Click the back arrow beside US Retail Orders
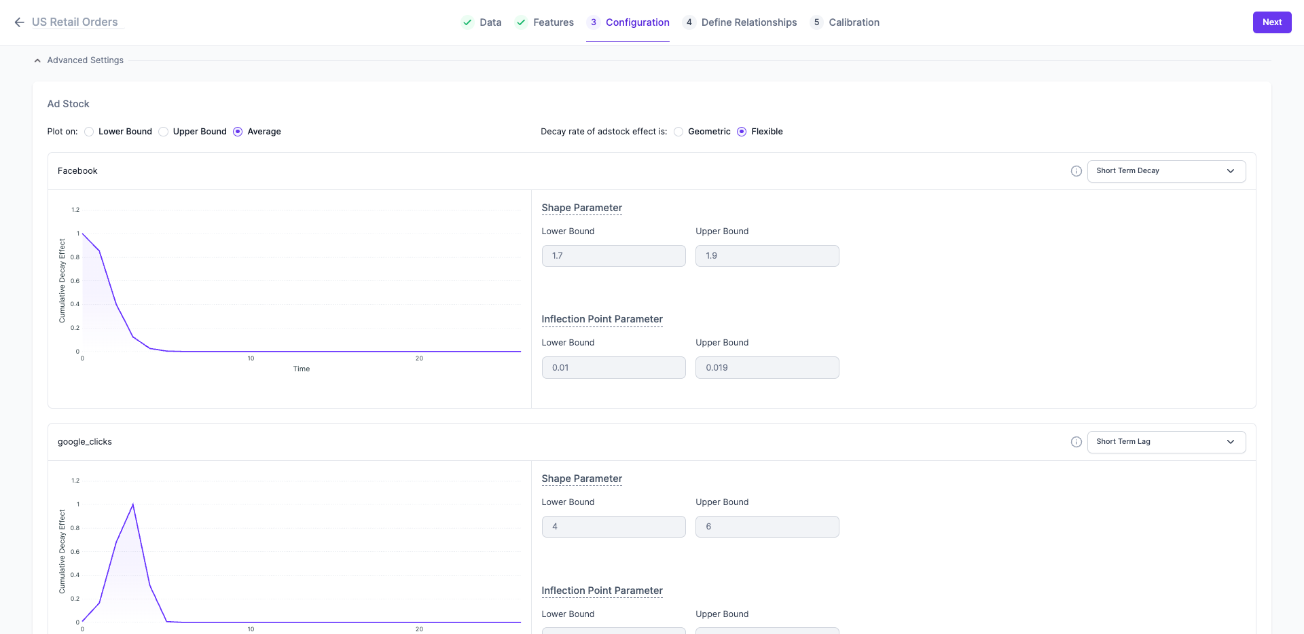The height and width of the screenshot is (634, 1304). click(x=19, y=22)
